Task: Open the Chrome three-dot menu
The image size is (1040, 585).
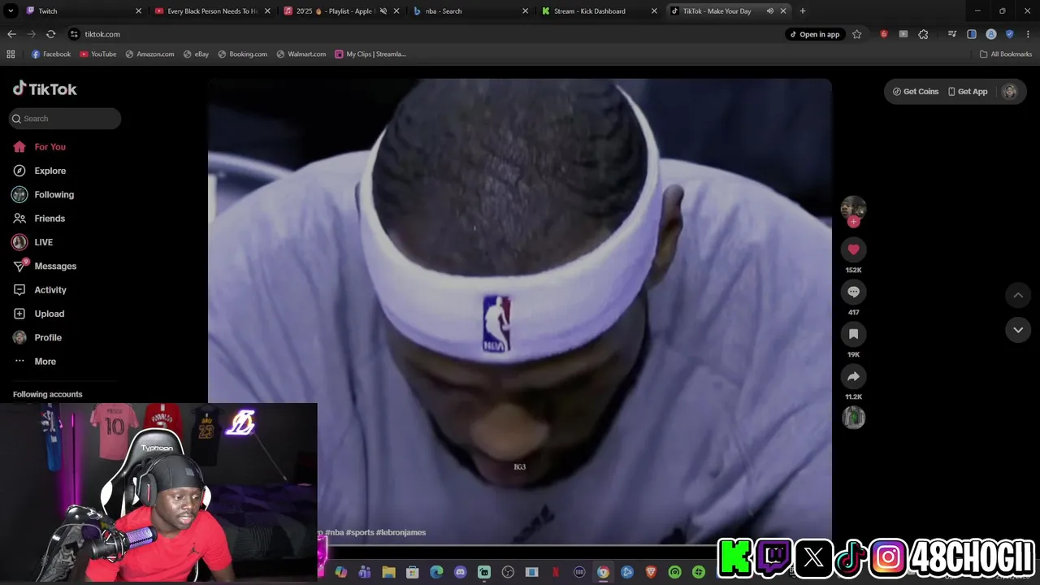Action: [x=1029, y=34]
